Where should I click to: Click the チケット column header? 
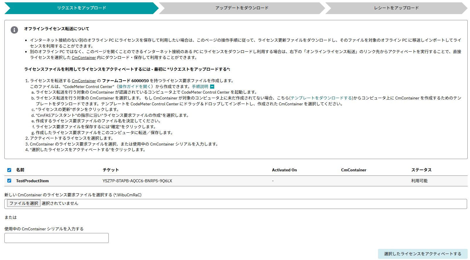point(110,170)
